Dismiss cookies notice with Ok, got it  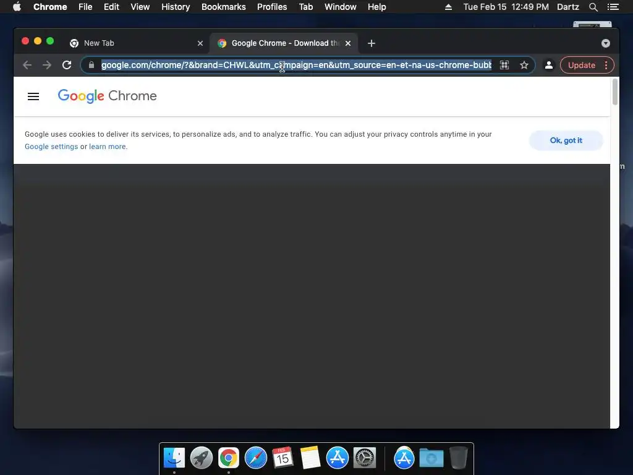click(566, 140)
